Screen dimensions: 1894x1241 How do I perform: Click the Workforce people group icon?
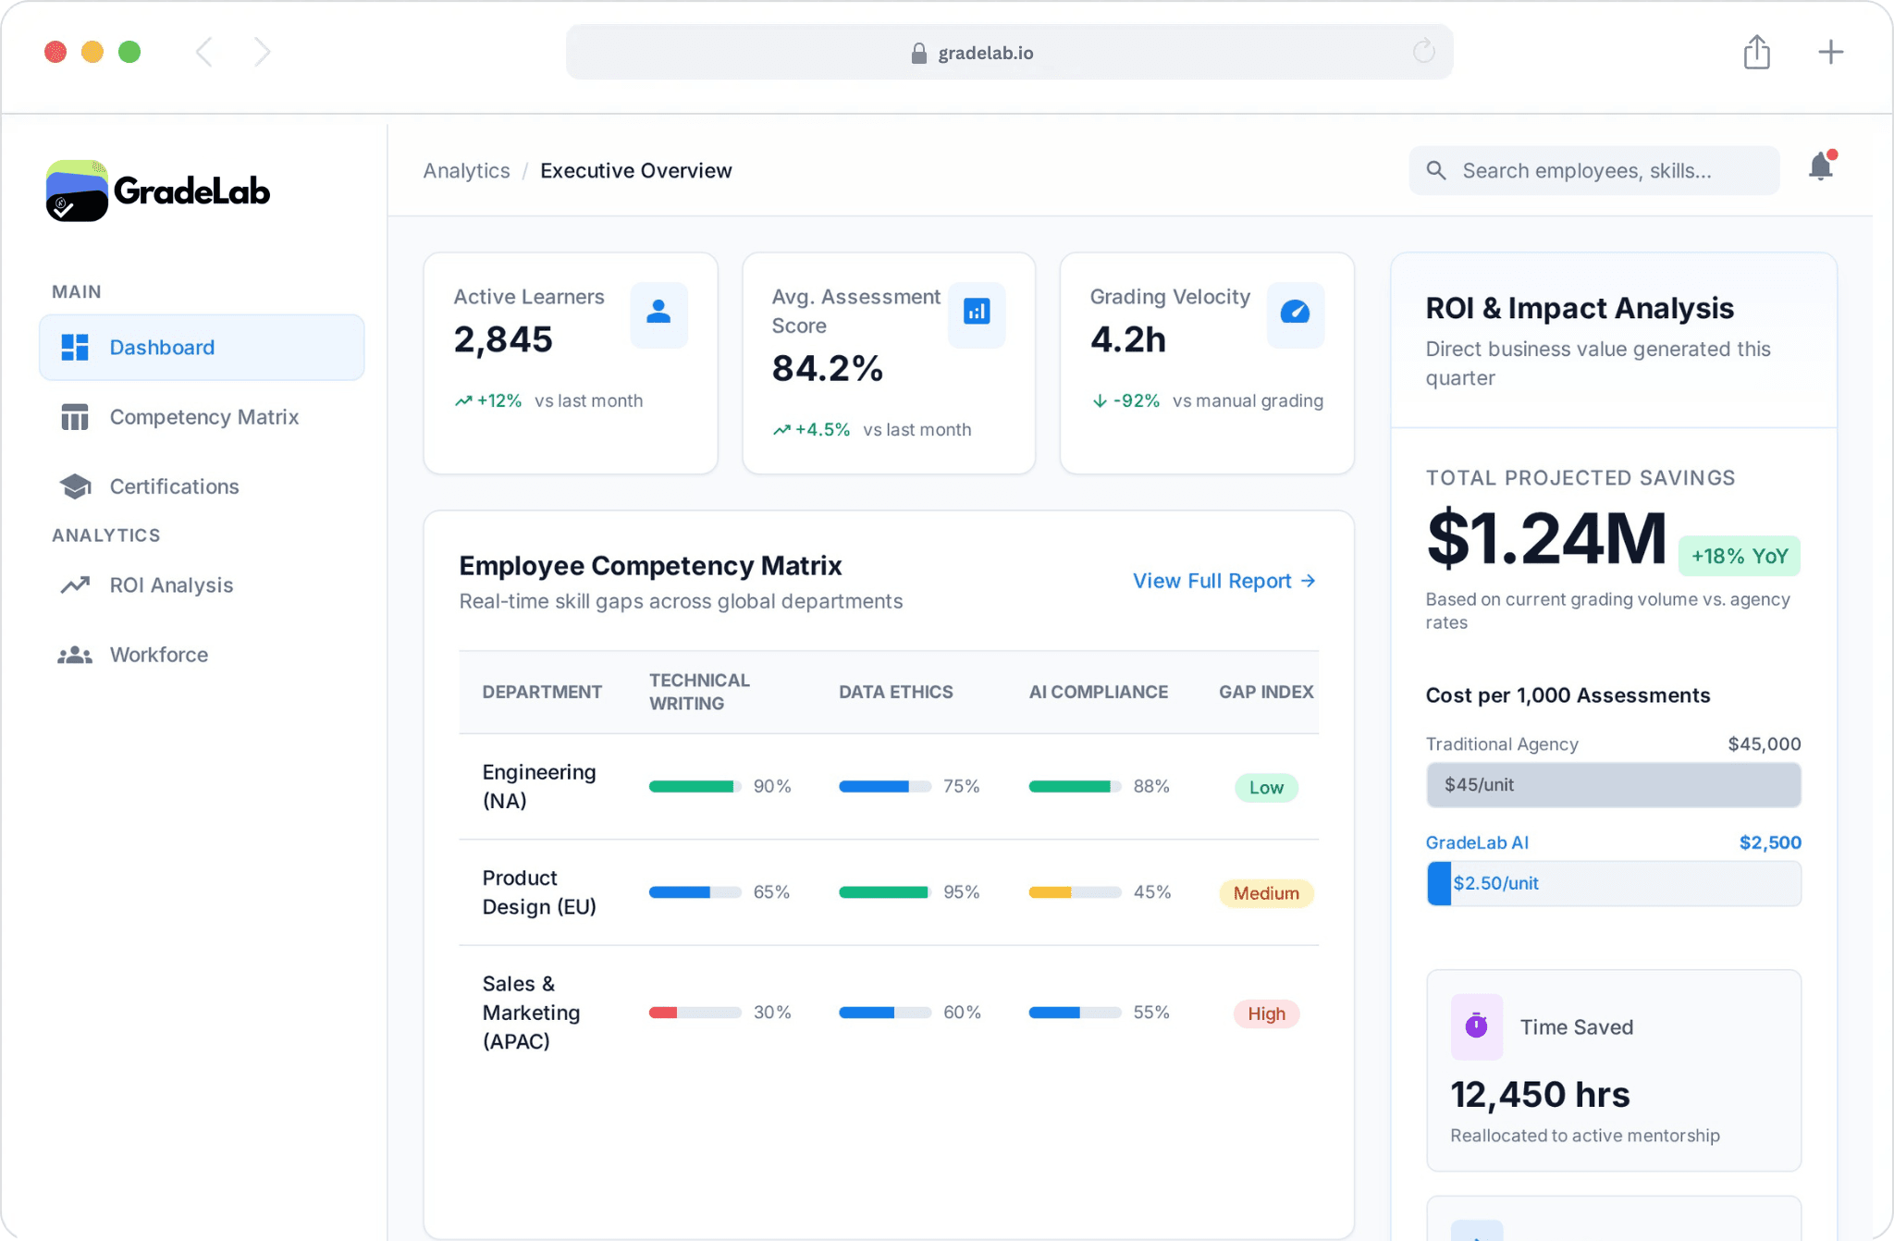(x=75, y=655)
